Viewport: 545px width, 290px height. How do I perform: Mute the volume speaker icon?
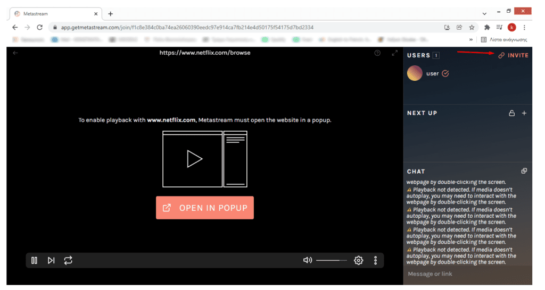point(307,260)
